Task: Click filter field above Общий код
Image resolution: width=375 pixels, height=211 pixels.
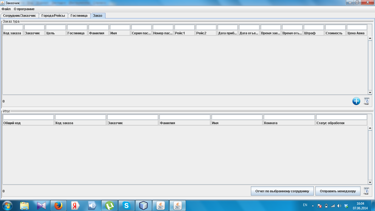Action: tap(28, 117)
